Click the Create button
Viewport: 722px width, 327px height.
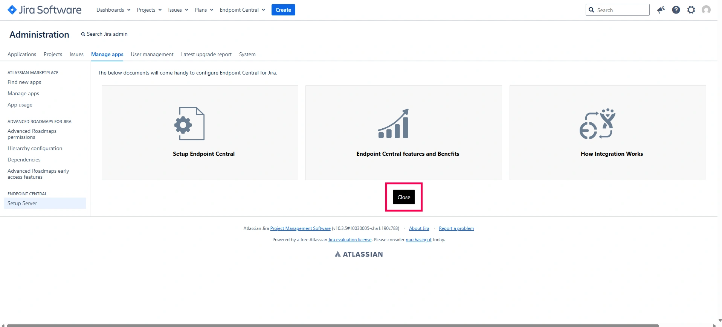(283, 10)
